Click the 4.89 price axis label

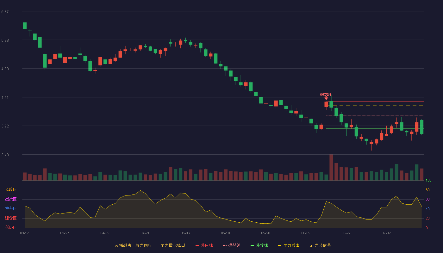pos(5,69)
